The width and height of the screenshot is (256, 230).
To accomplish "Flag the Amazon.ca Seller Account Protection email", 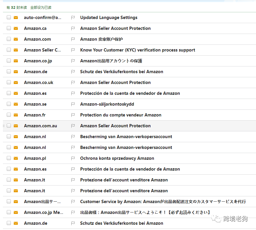I will pos(73,28).
